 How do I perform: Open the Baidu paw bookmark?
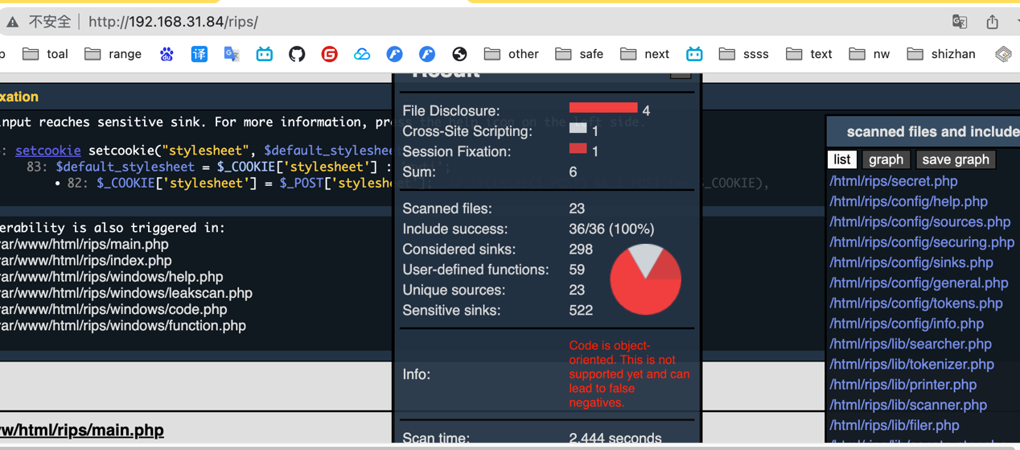coord(167,54)
